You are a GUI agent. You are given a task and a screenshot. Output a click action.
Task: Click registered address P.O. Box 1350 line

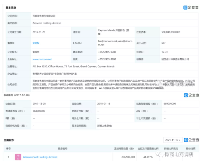pyautogui.click(x=73, y=66)
